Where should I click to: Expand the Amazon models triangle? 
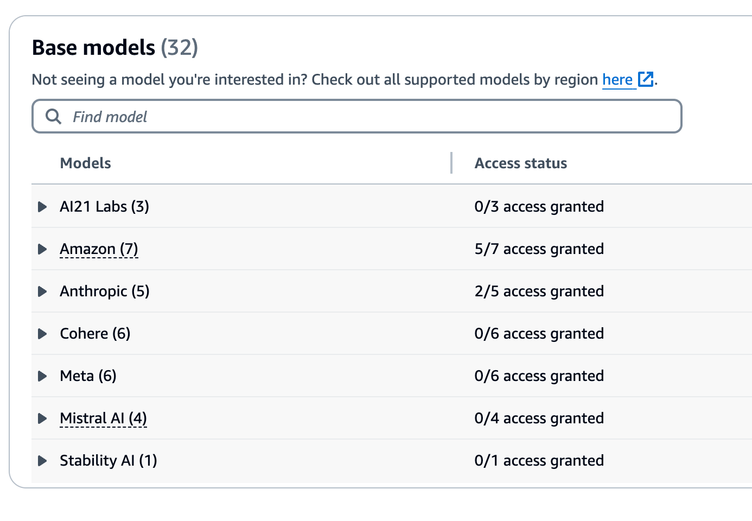(x=42, y=249)
